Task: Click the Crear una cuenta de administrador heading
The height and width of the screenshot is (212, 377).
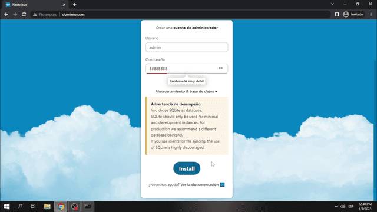Action: click(x=187, y=28)
